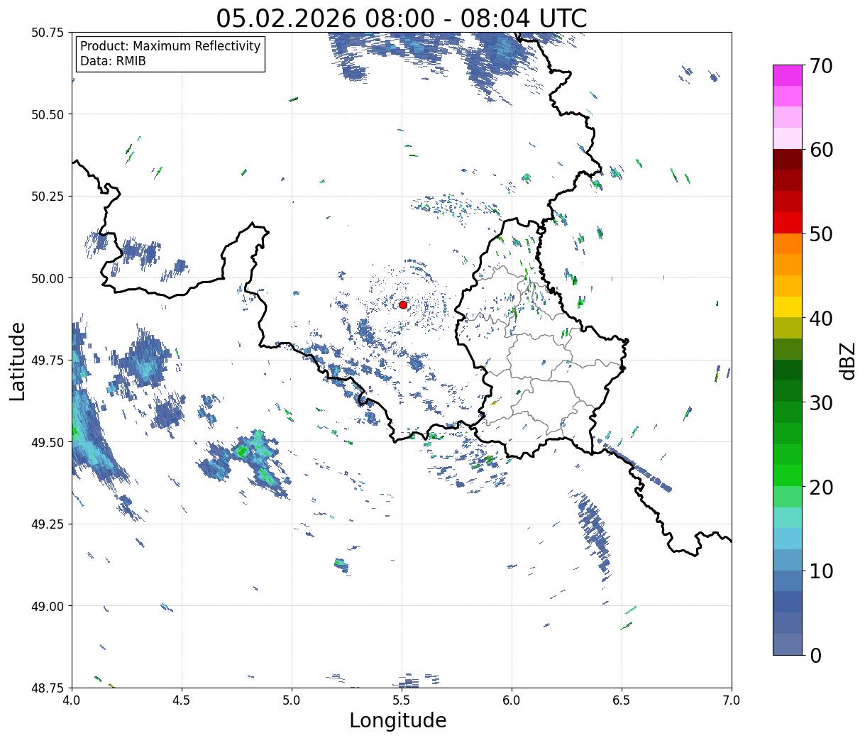Click the colorbar tick label 40
Screen dimensions: 865x738
click(x=821, y=318)
